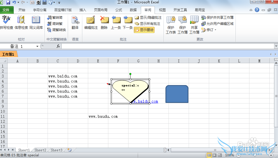
Task: Click Share Workbook (共享工作簿)
Action: tap(194, 25)
